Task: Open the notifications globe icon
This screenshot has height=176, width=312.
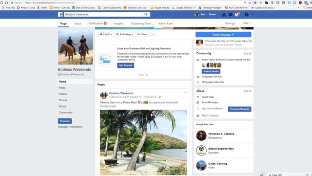Action: click(237, 14)
